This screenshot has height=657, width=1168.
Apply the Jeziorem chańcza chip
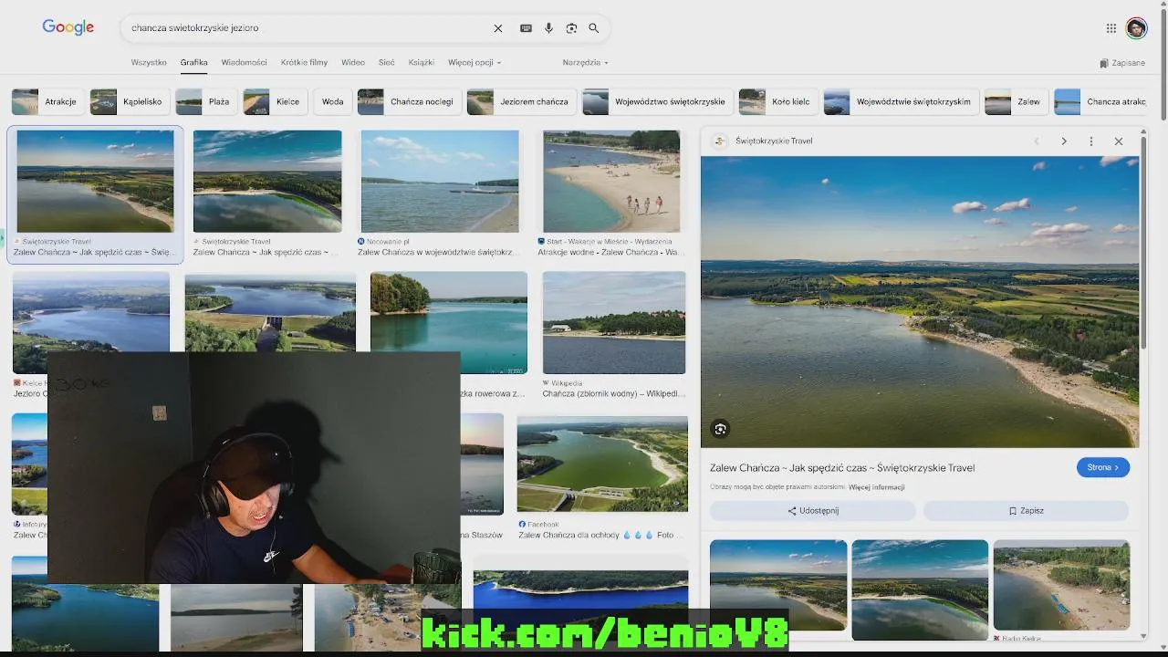pos(521,101)
